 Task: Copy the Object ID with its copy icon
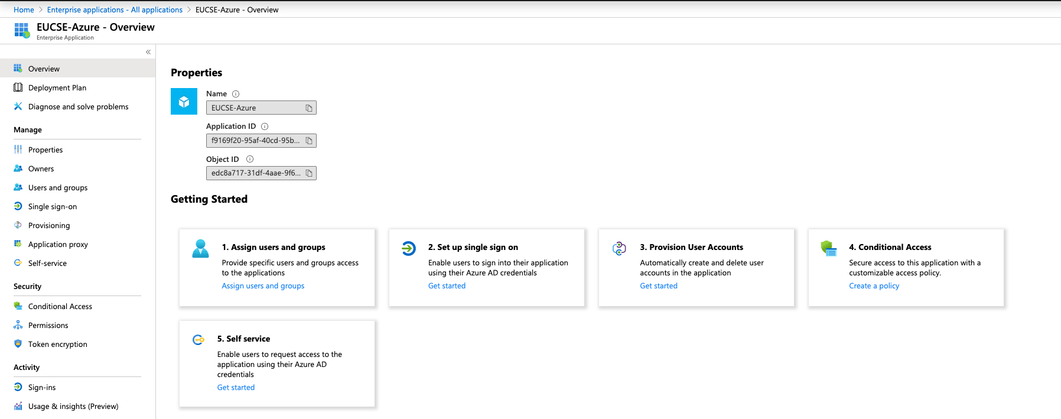pyautogui.click(x=308, y=173)
